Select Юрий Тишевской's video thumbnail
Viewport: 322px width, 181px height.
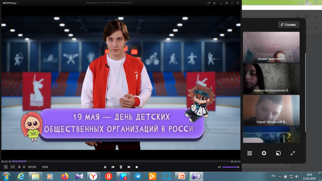pos(271,110)
